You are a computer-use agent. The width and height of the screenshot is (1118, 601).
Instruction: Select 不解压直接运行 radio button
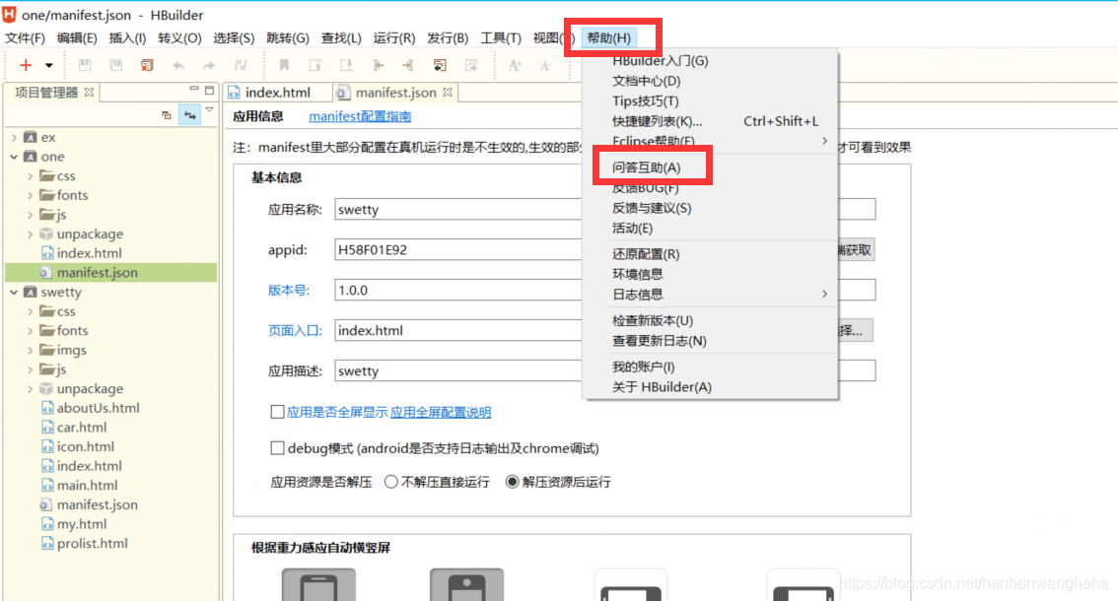coord(390,482)
